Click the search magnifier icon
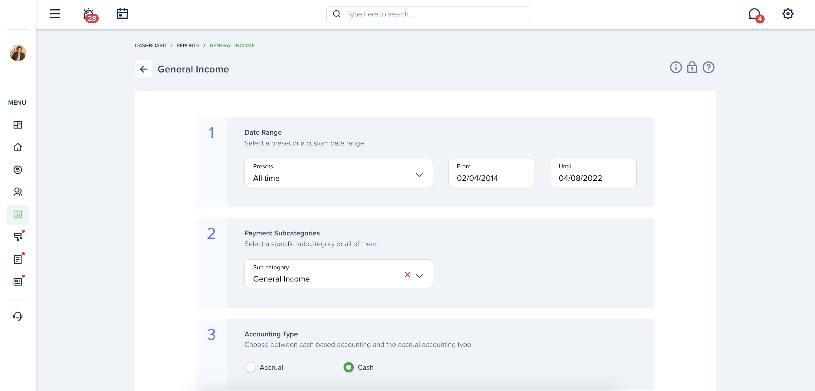This screenshot has height=391, width=815. point(337,14)
